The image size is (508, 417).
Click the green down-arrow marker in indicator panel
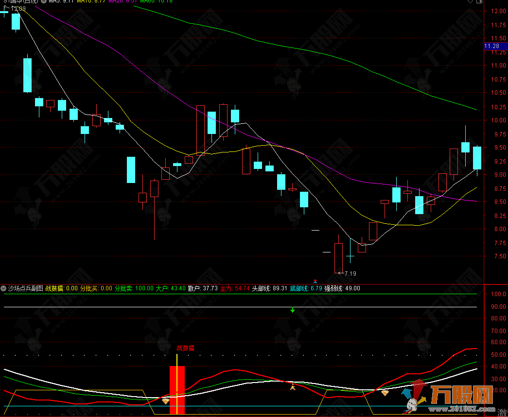(x=293, y=310)
